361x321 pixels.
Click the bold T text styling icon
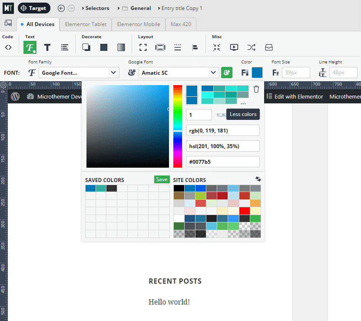[x=47, y=47]
